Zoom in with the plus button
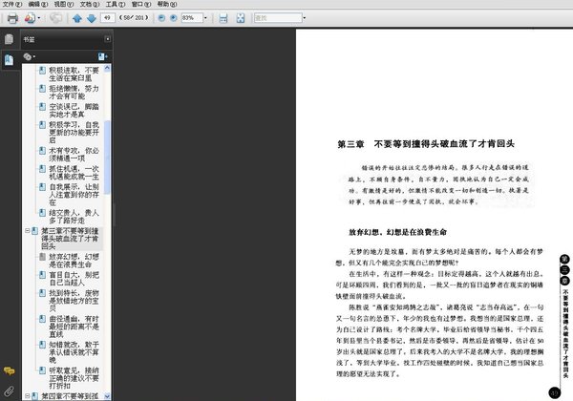573x401 pixels. tap(174, 18)
